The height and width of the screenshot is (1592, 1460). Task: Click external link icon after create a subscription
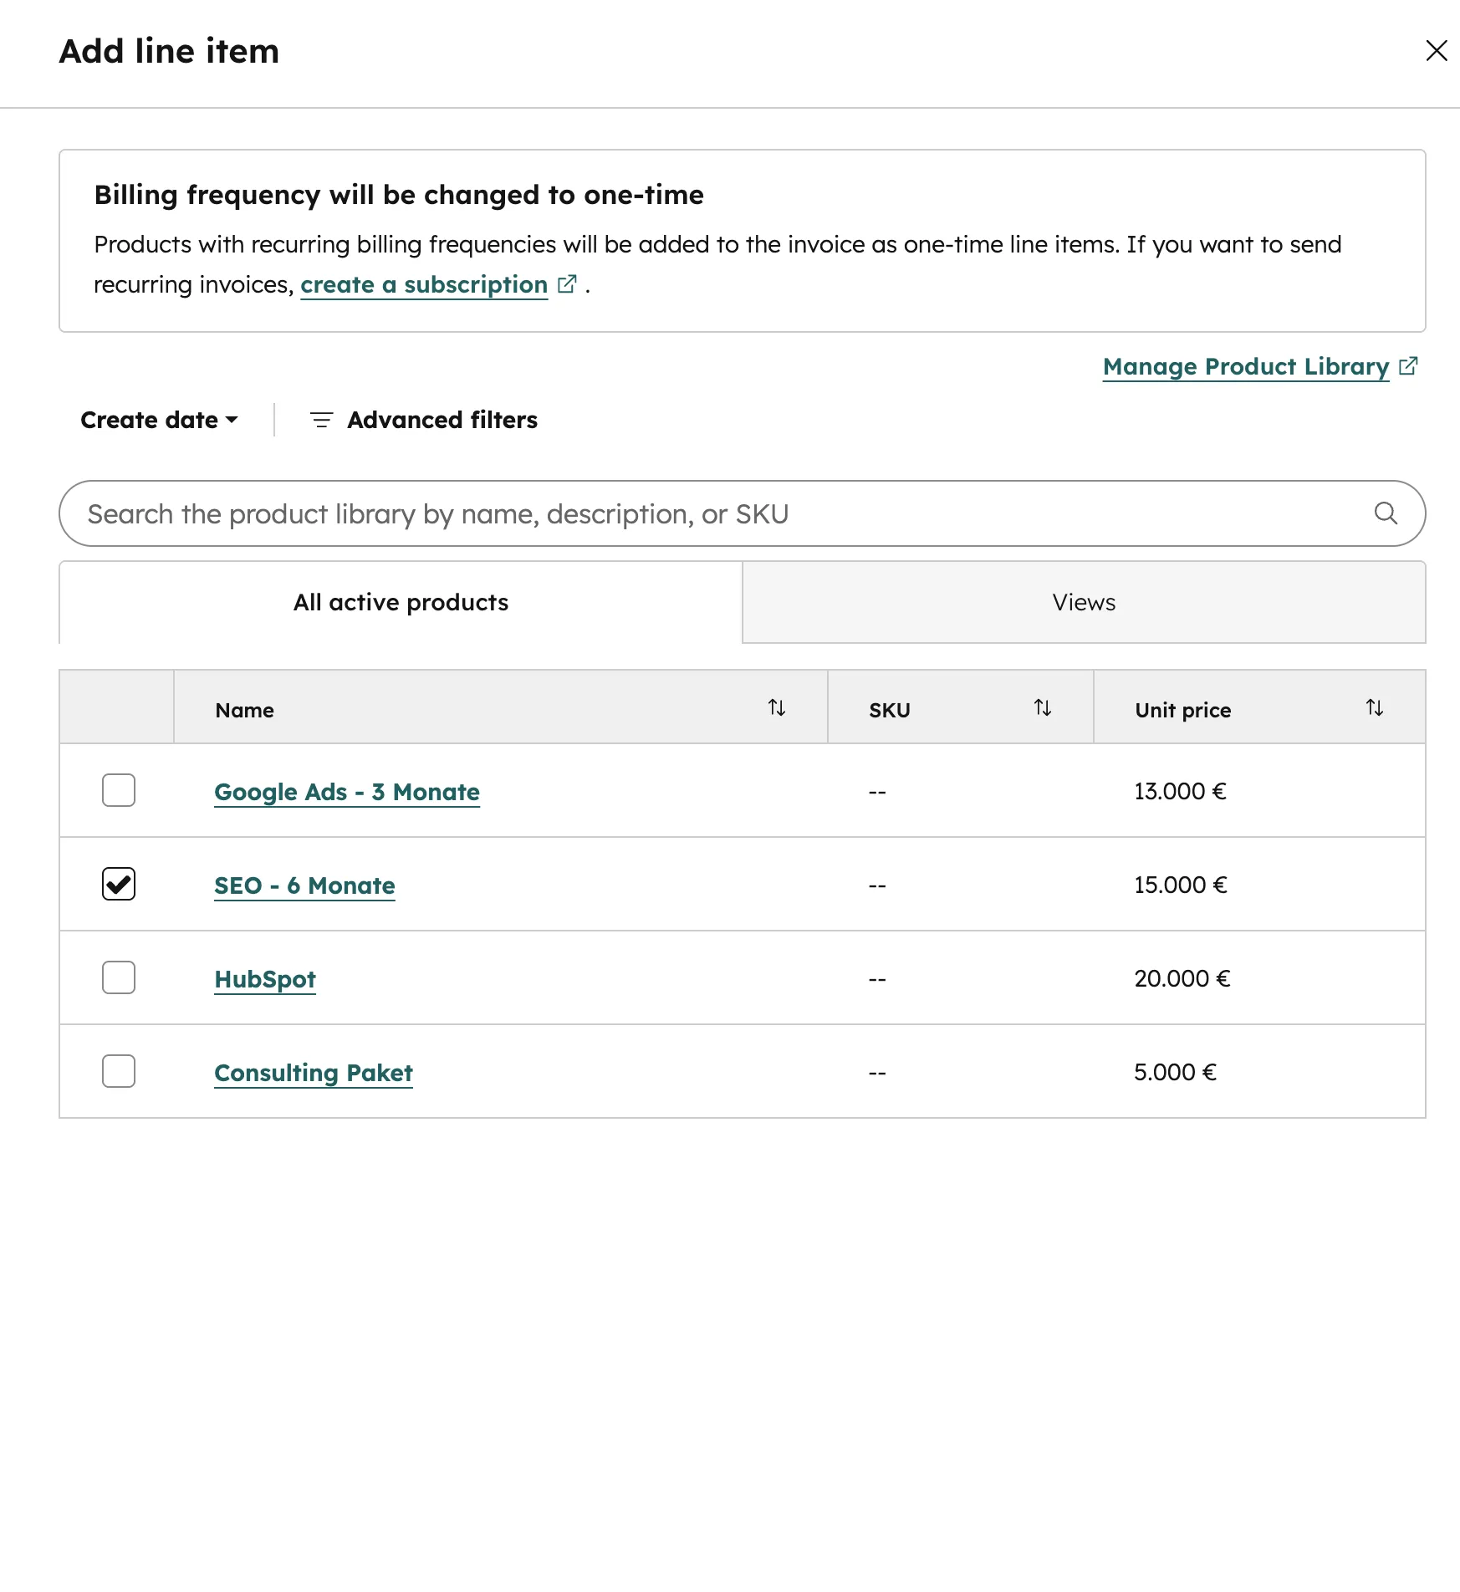coord(567,284)
